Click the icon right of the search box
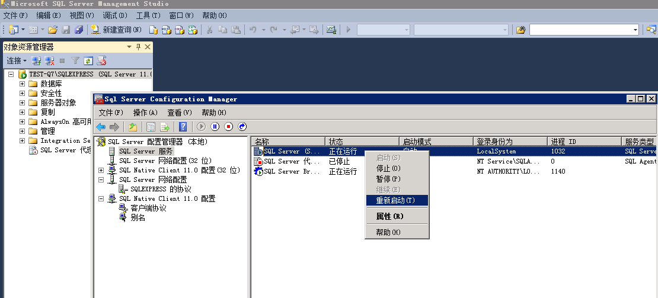This screenshot has height=298, width=658. (651, 30)
